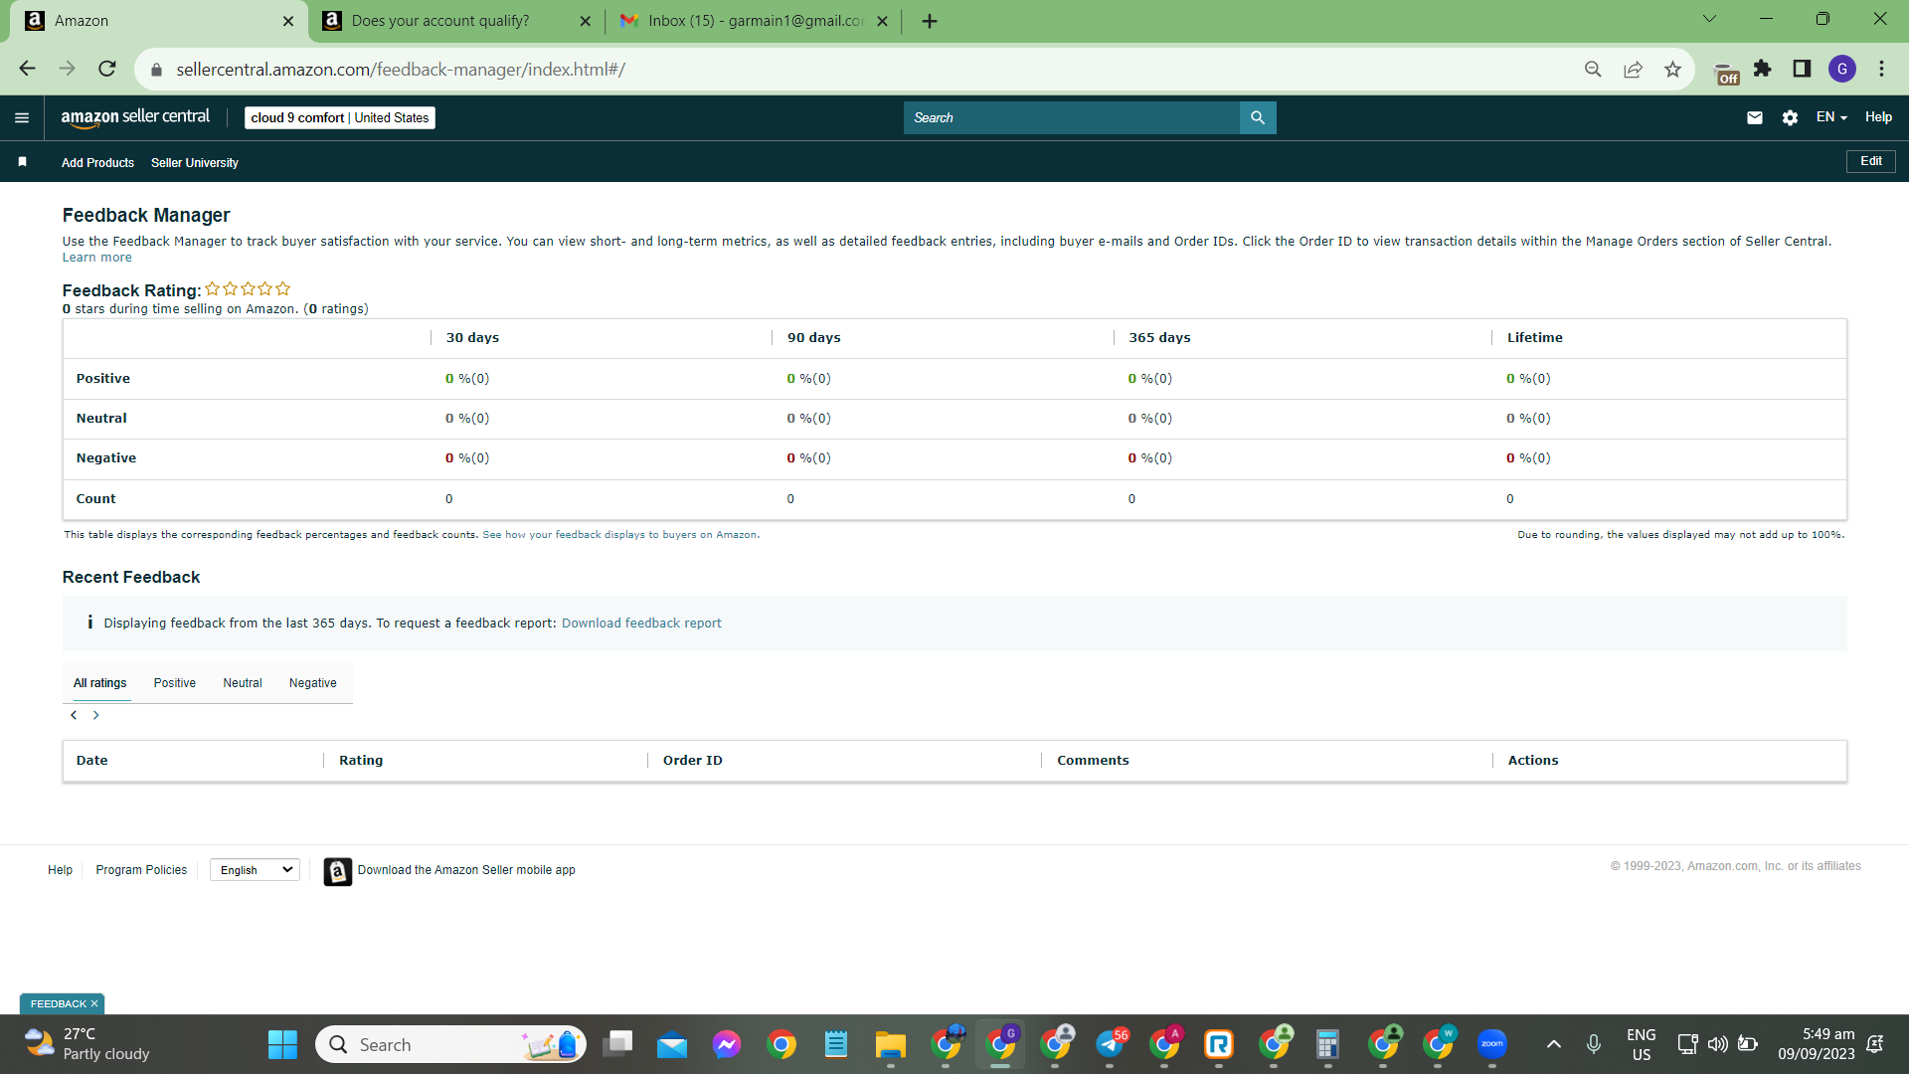Open a new browser tab
This screenshot has width=1909, height=1074.
930,21
